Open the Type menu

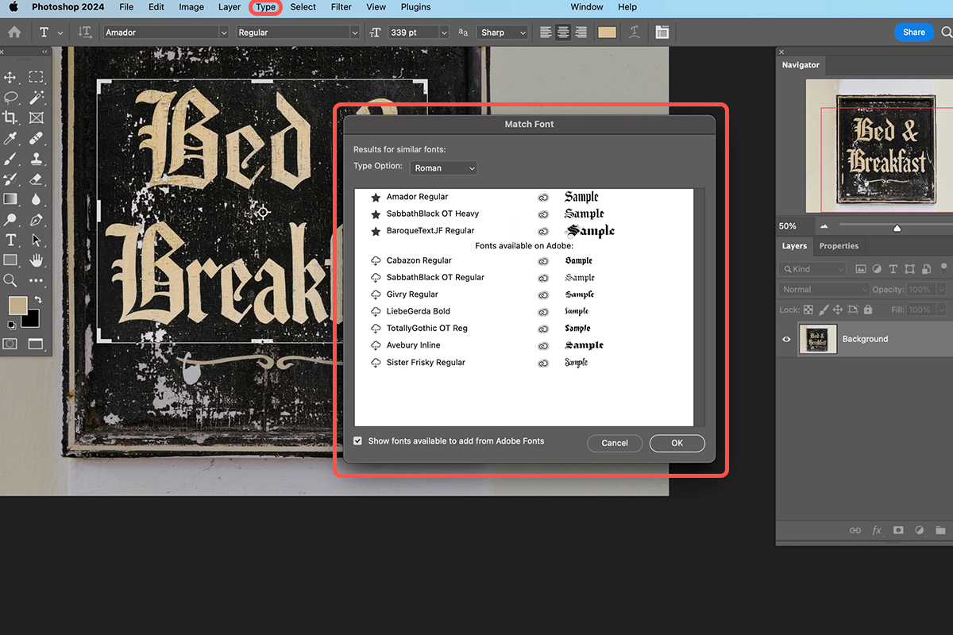coord(265,7)
